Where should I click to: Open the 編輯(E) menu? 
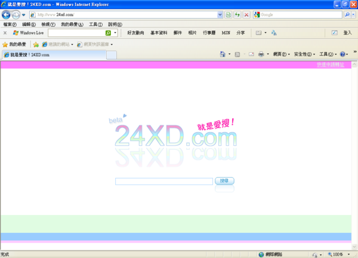click(x=29, y=24)
